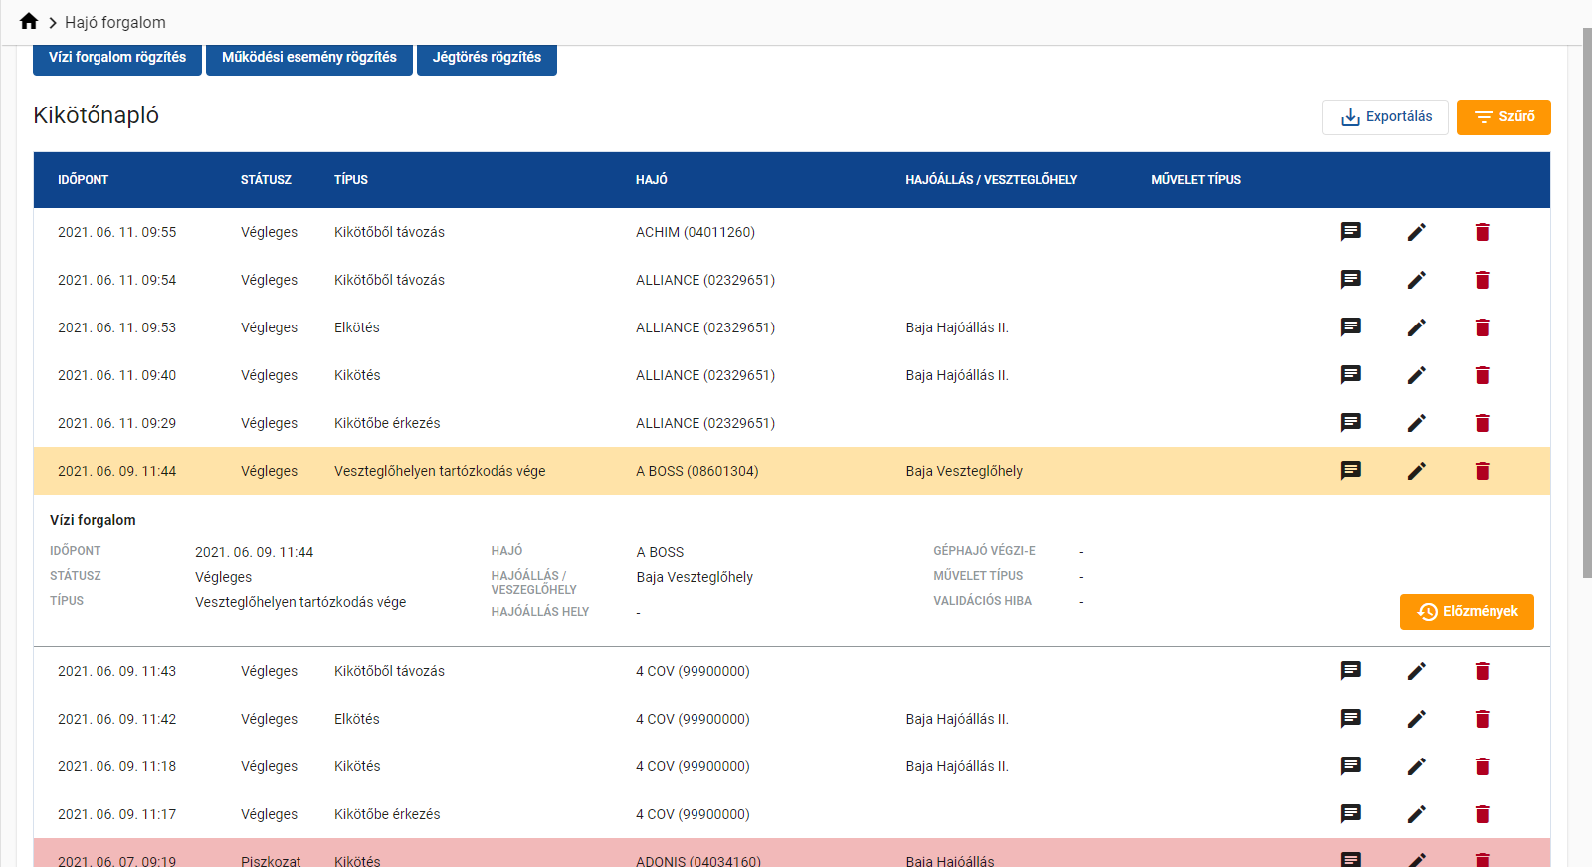This screenshot has height=867, width=1592.
Task: Edit the 4 COV 11:43 entry
Action: pos(1416,671)
